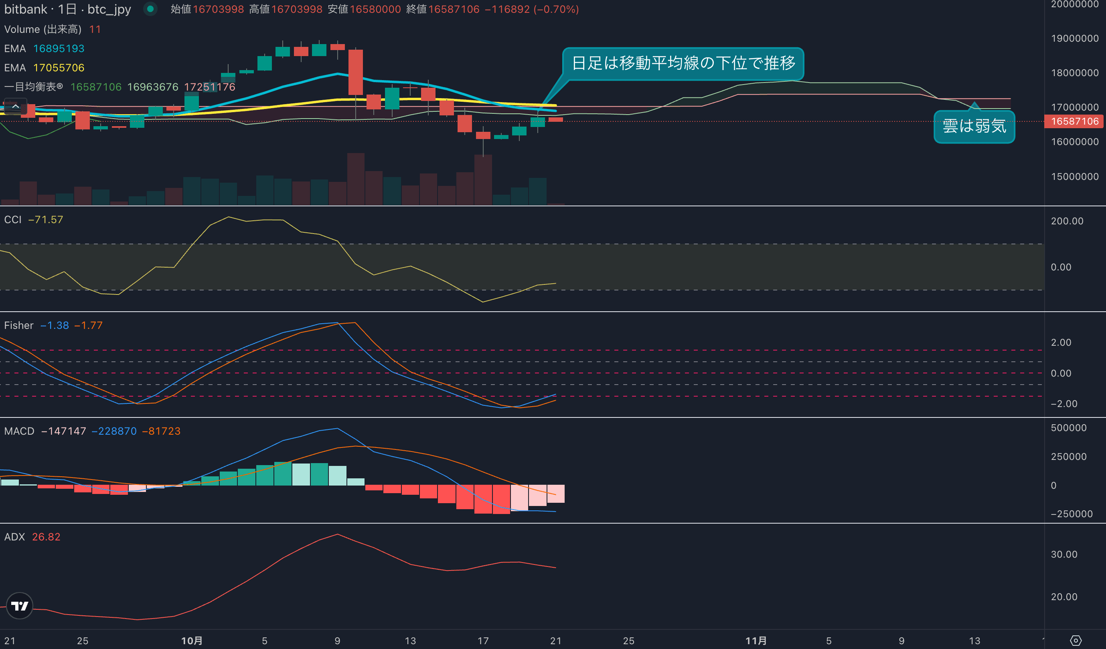Click the 10月 time axis label
This screenshot has height=649, width=1106.
click(192, 641)
